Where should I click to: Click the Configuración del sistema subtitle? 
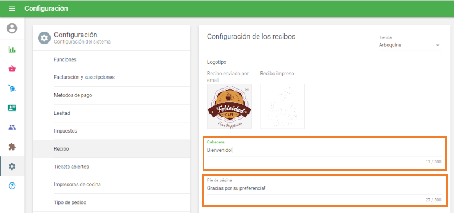pyautogui.click(x=82, y=42)
